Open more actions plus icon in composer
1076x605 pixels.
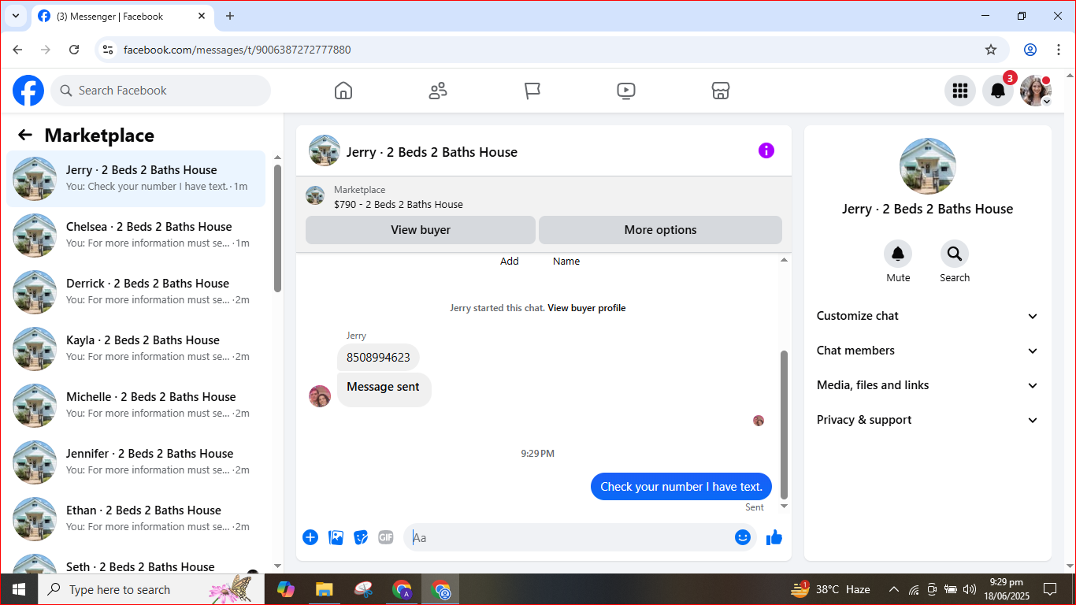click(x=310, y=537)
